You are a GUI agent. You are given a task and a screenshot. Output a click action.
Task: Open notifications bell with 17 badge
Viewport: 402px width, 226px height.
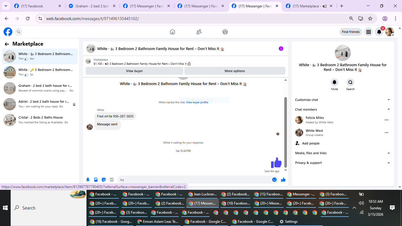click(379, 32)
